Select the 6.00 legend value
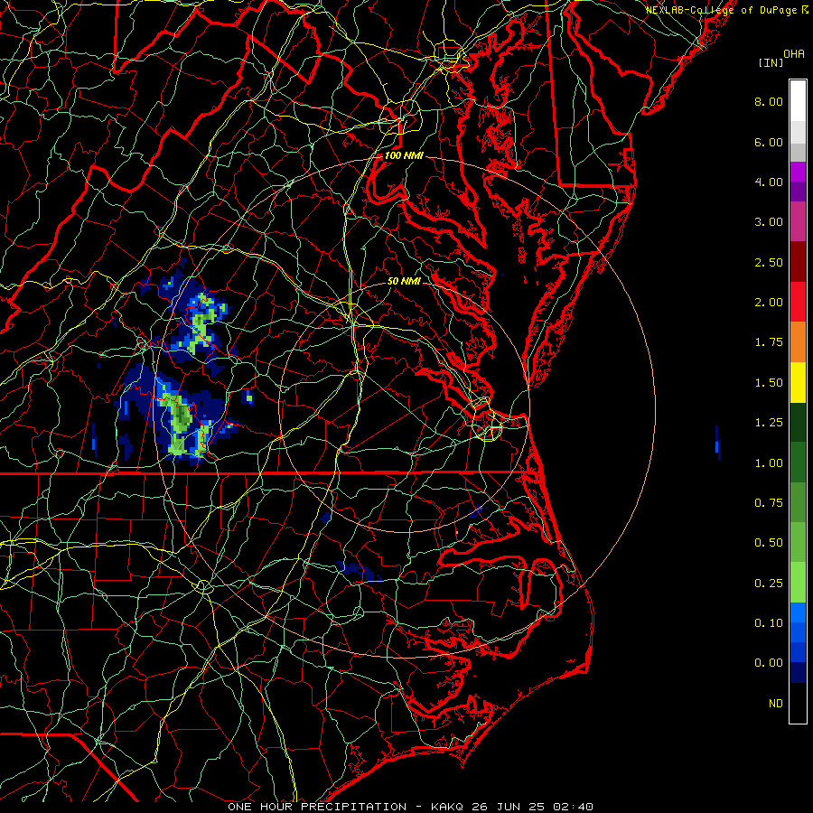This screenshot has height=813, width=813. (x=769, y=142)
